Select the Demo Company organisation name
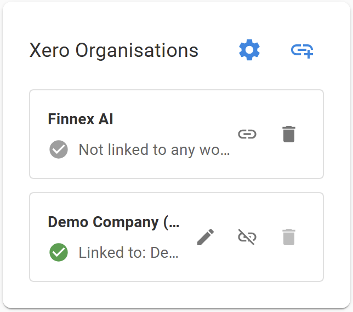Image resolution: width=353 pixels, height=312 pixels. pyautogui.click(x=113, y=222)
